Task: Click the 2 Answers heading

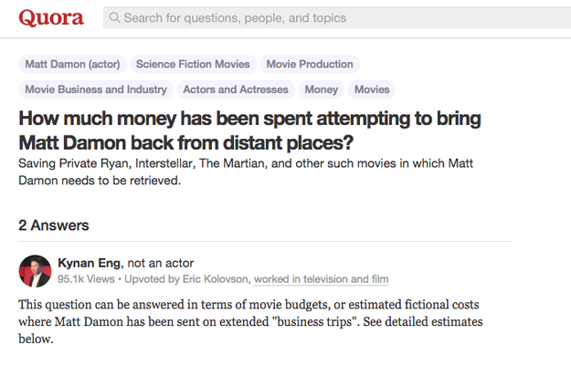Action: click(x=53, y=225)
